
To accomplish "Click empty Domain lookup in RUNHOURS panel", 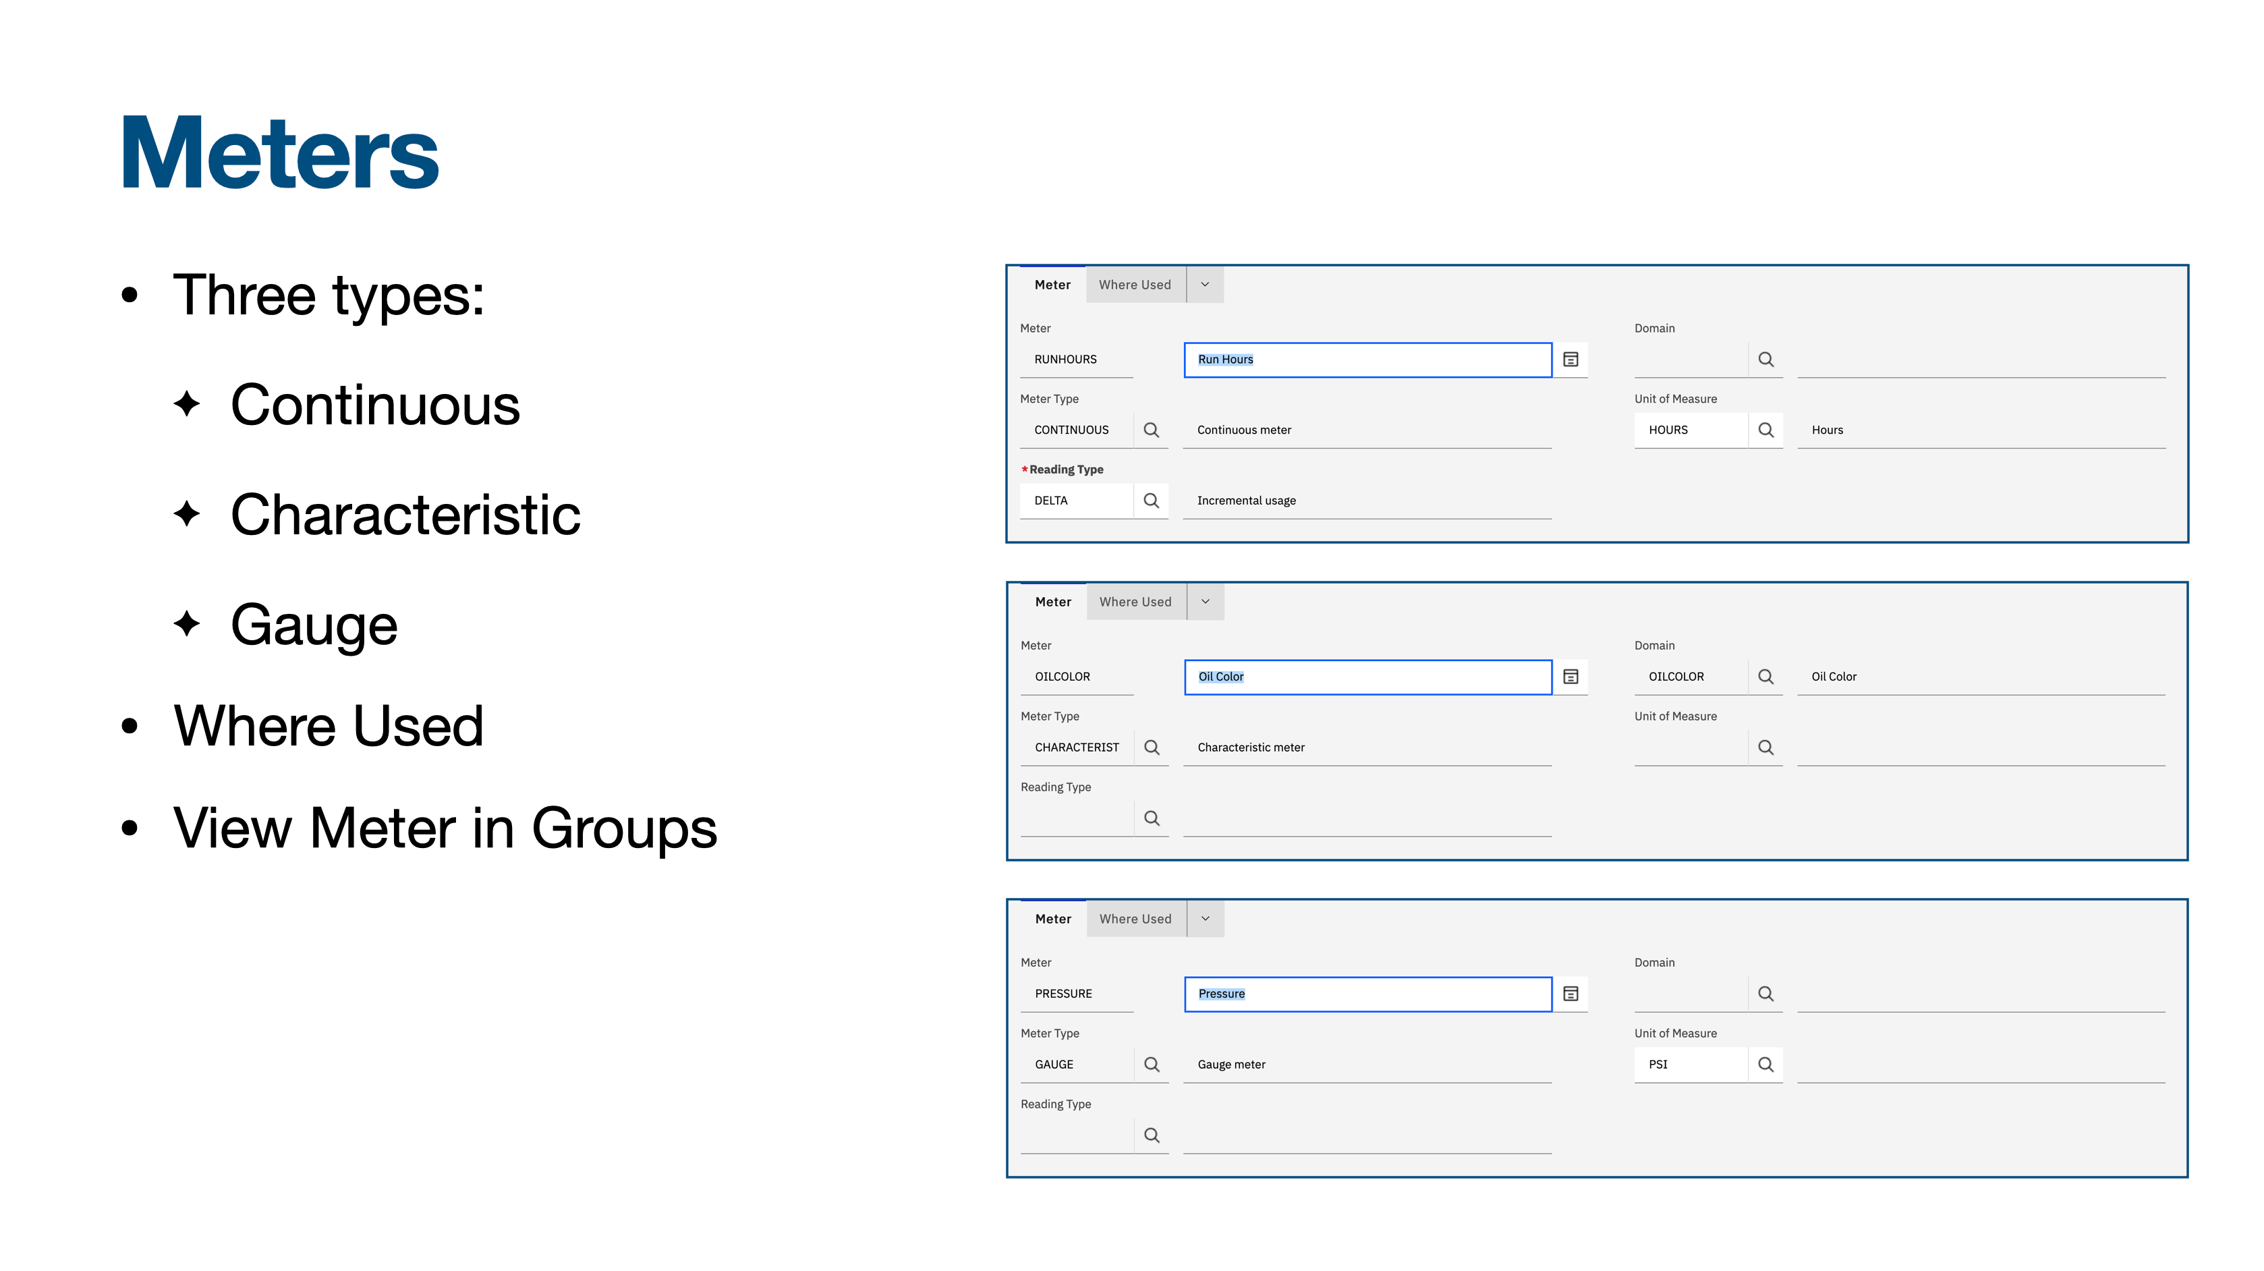I will (1765, 360).
